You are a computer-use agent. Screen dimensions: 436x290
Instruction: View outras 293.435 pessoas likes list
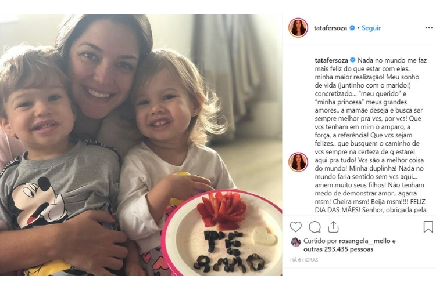point(338,249)
